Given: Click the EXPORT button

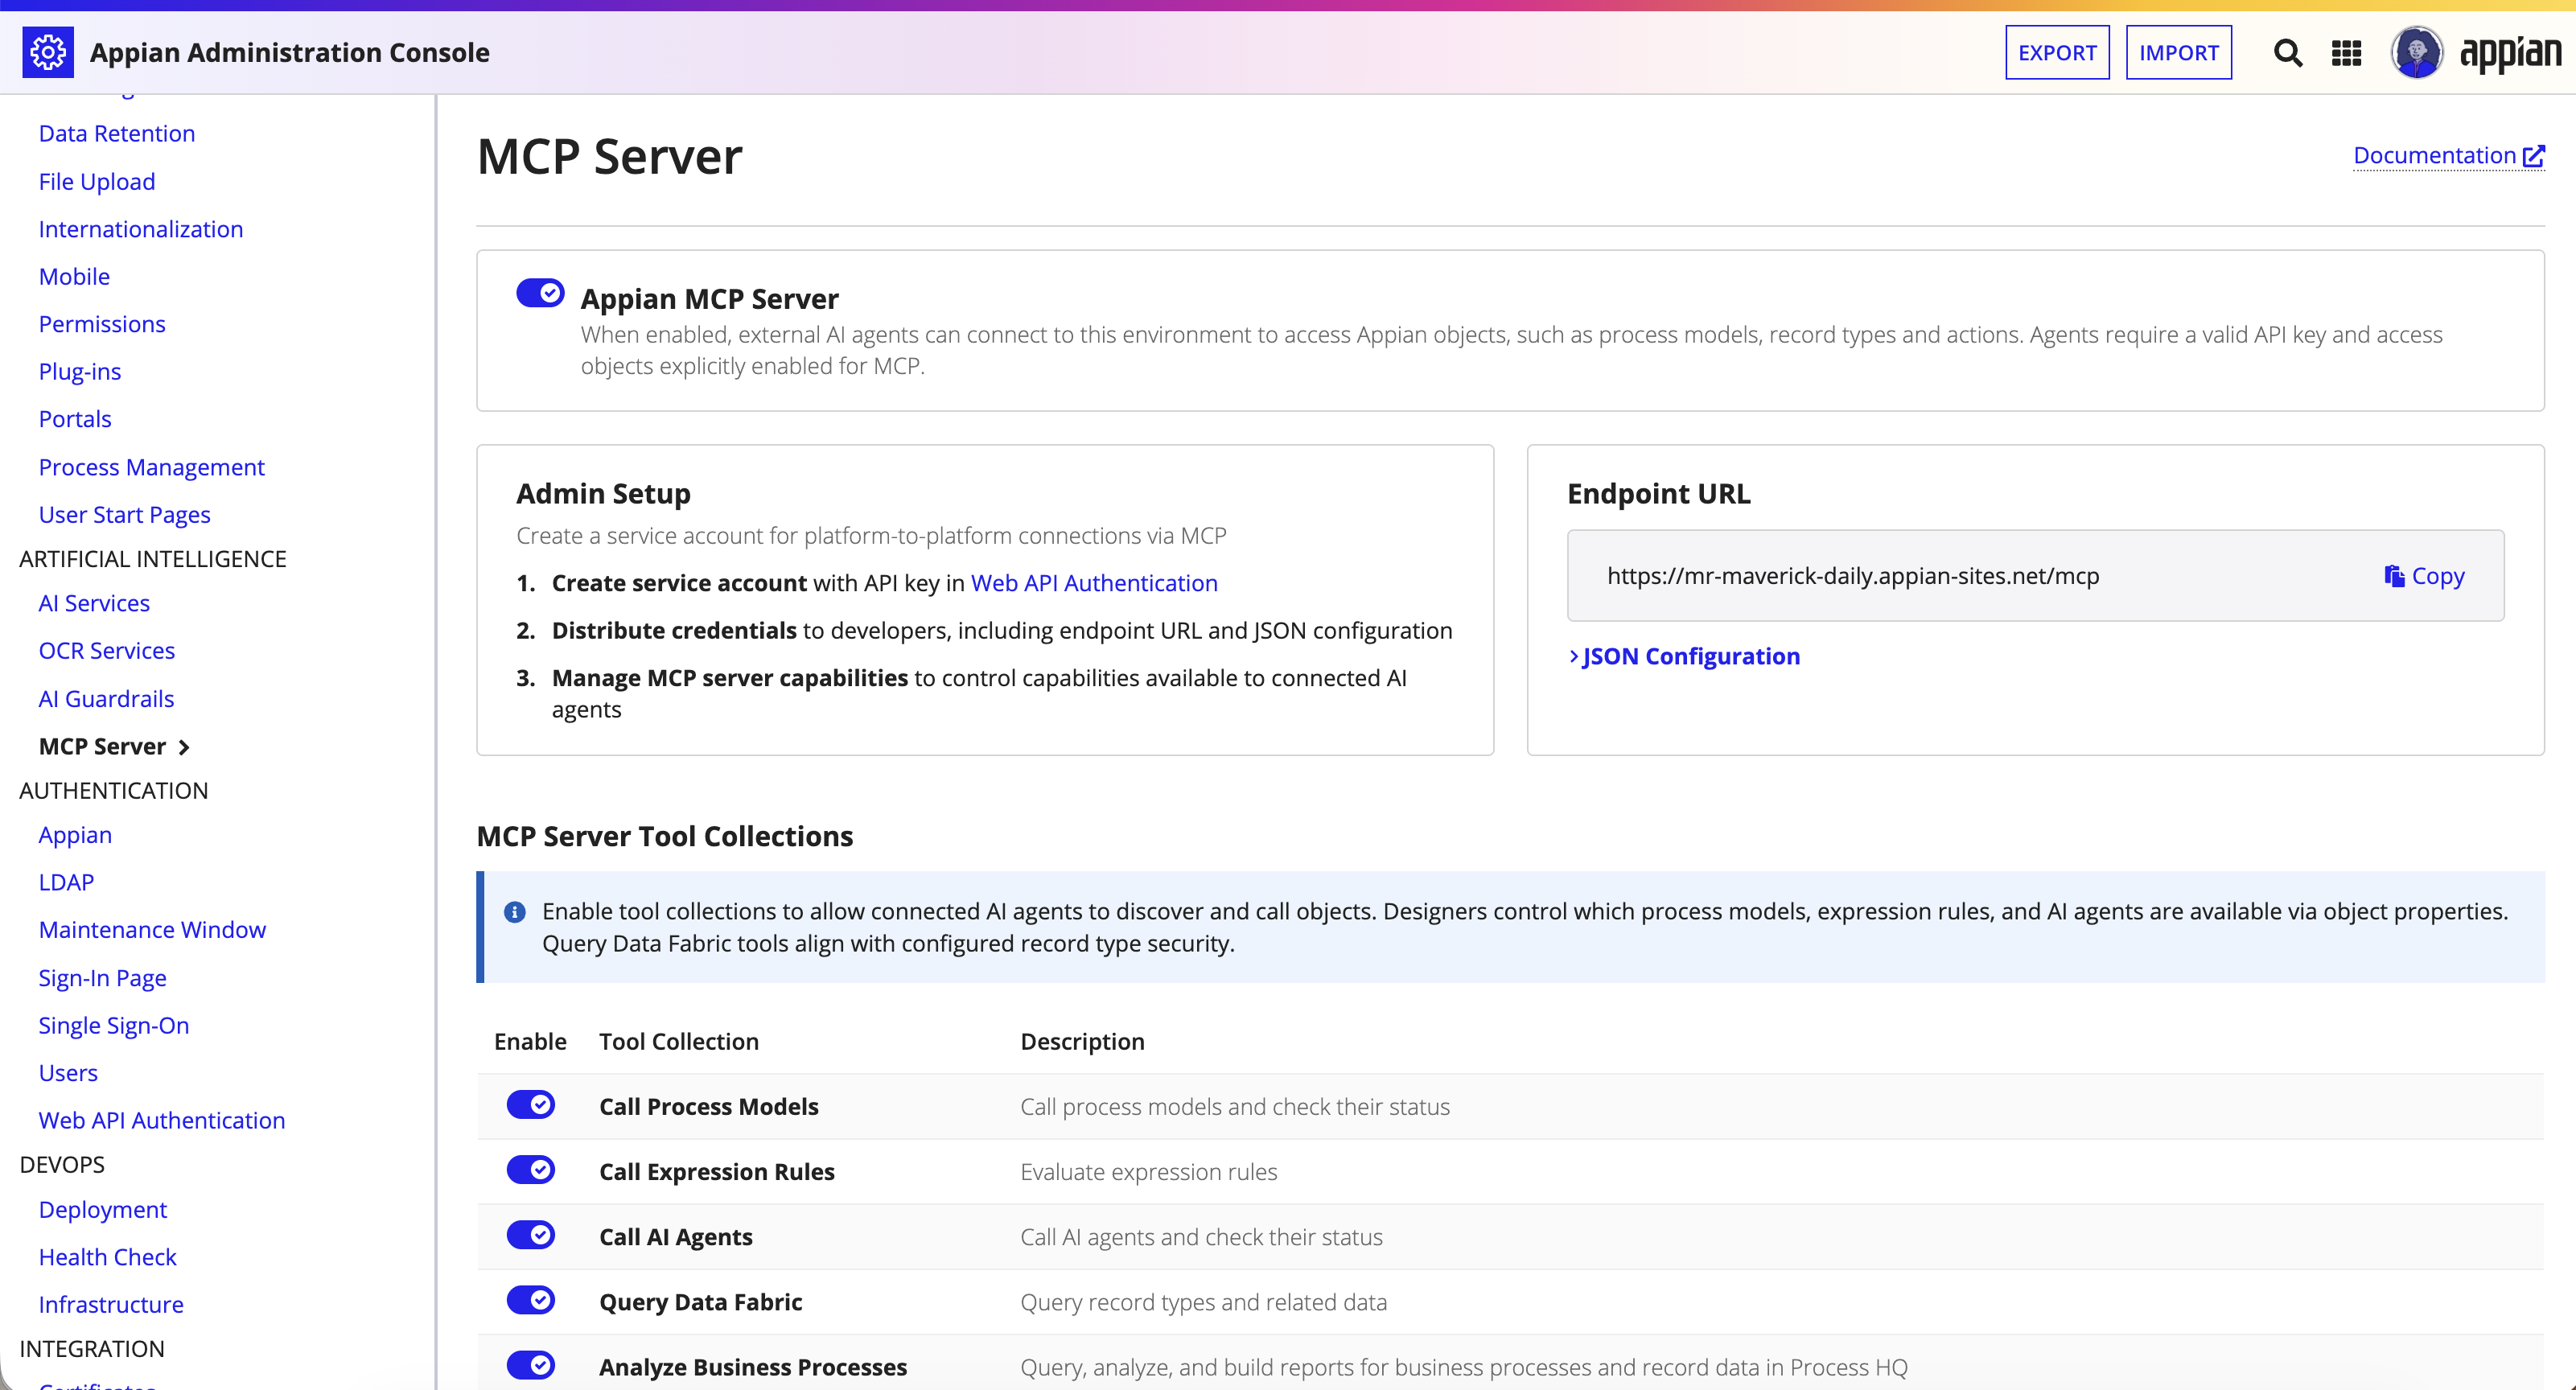Looking at the screenshot, I should click(x=2057, y=52).
